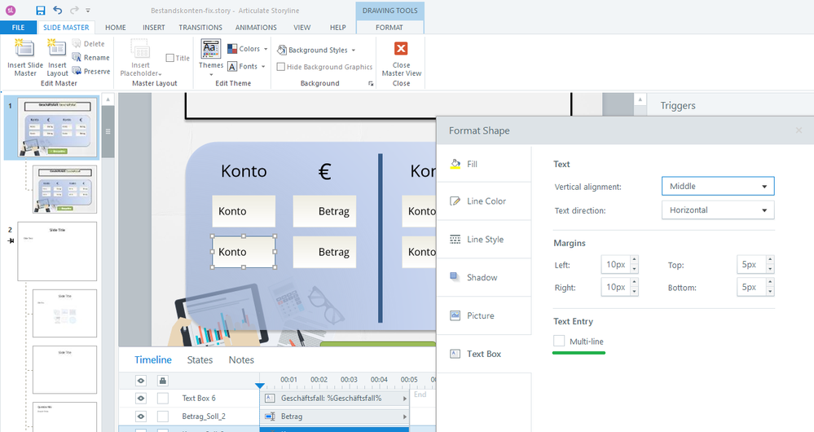
Task: Open the Background Styles dropdown
Action: point(317,50)
